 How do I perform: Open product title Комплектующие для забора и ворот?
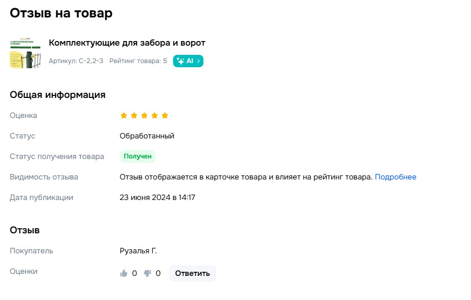tap(127, 43)
